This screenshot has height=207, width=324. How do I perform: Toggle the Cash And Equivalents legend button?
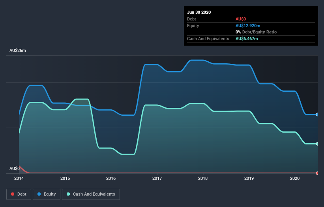click(x=91, y=194)
